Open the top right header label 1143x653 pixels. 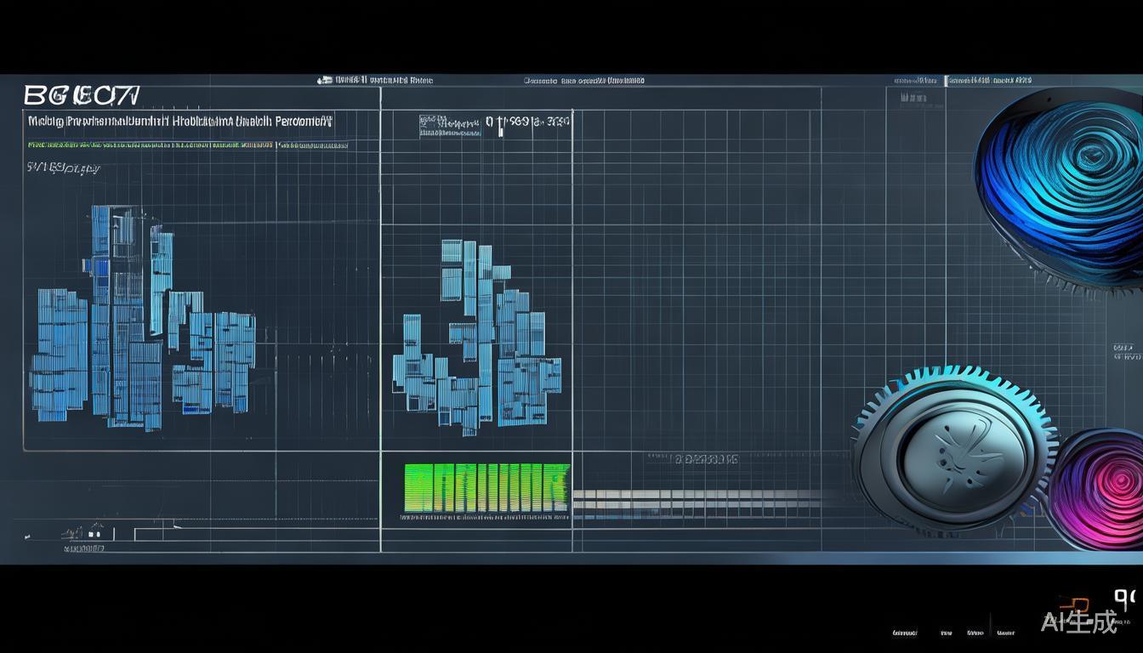pos(990,81)
